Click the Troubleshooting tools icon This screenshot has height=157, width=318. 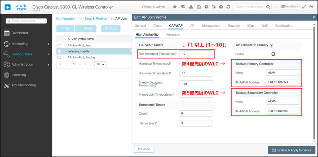7,85
